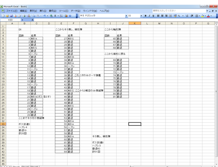The height and width of the screenshot is (167, 218).
Task: Click the Sort ascending icon
Action: (x=61, y=16)
